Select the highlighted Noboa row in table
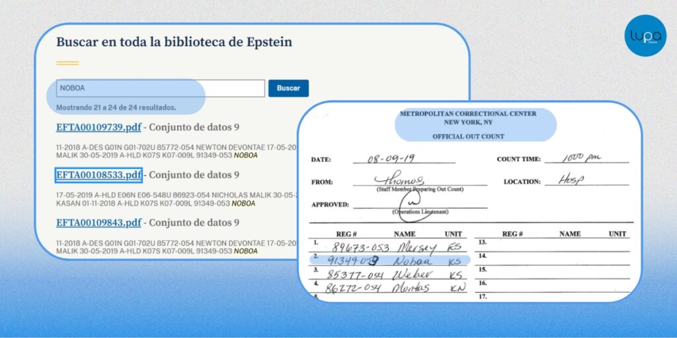Screen dimensions: 677x338 click(390, 260)
